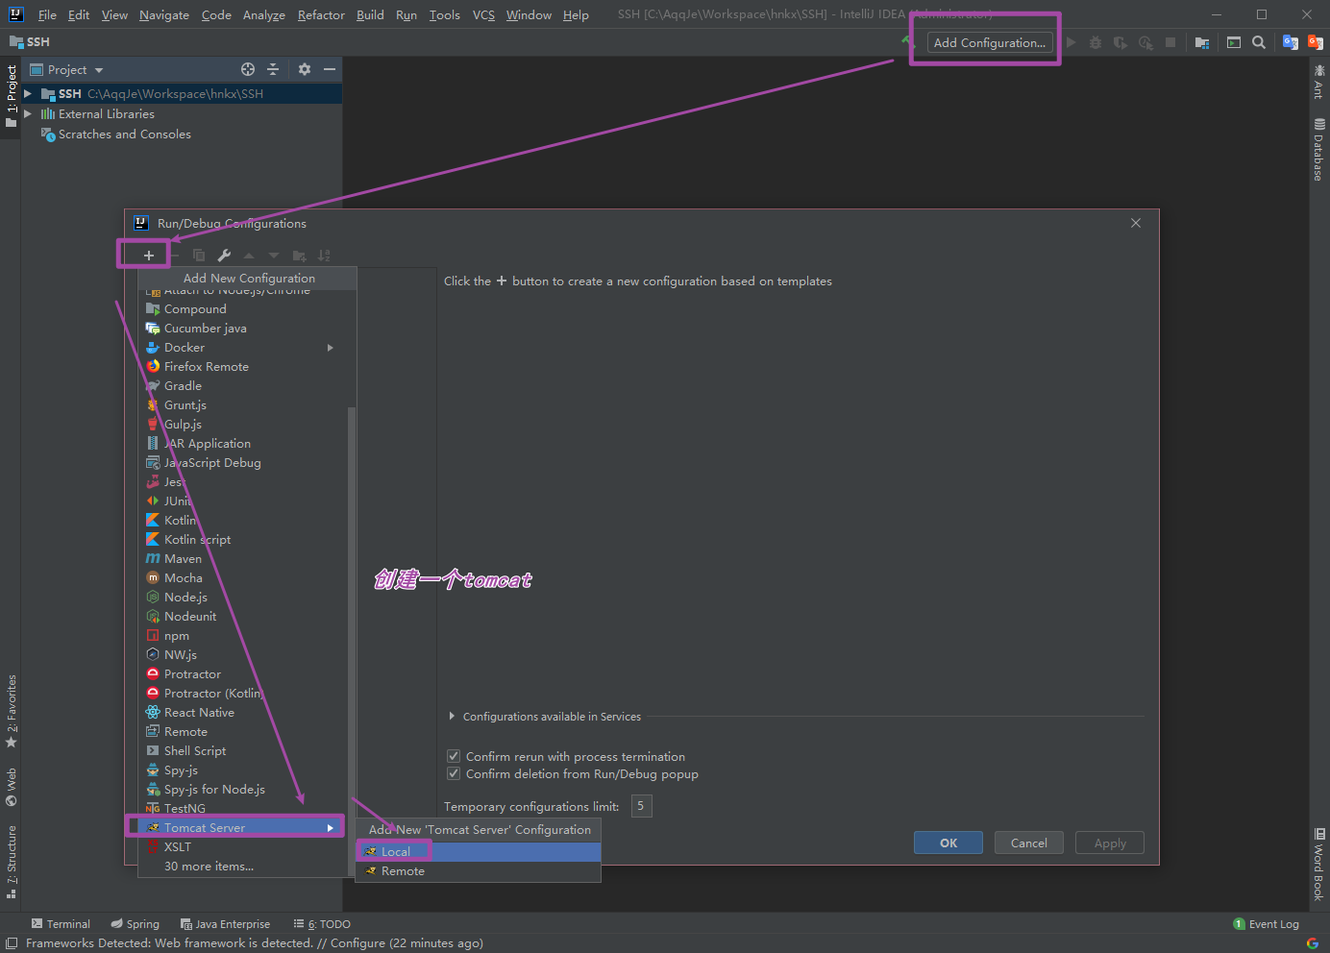
Task: Click Run with Coverage shield icon
Action: (1121, 42)
